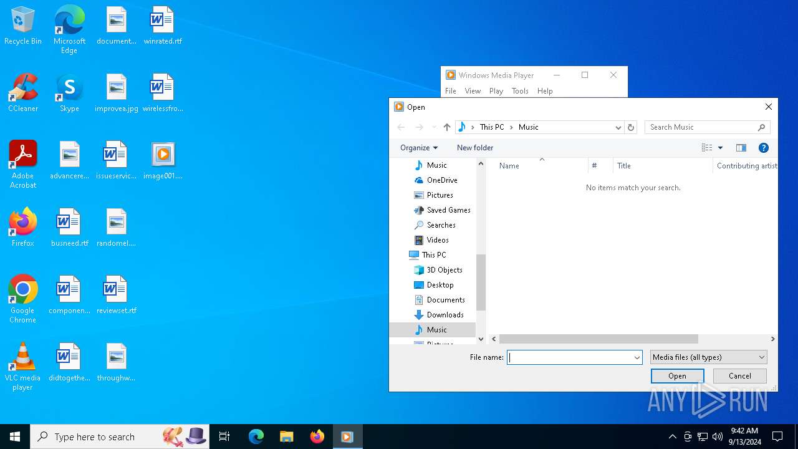Select the CCleaner desktop shortcut
The width and height of the screenshot is (798, 449).
pyautogui.click(x=23, y=93)
